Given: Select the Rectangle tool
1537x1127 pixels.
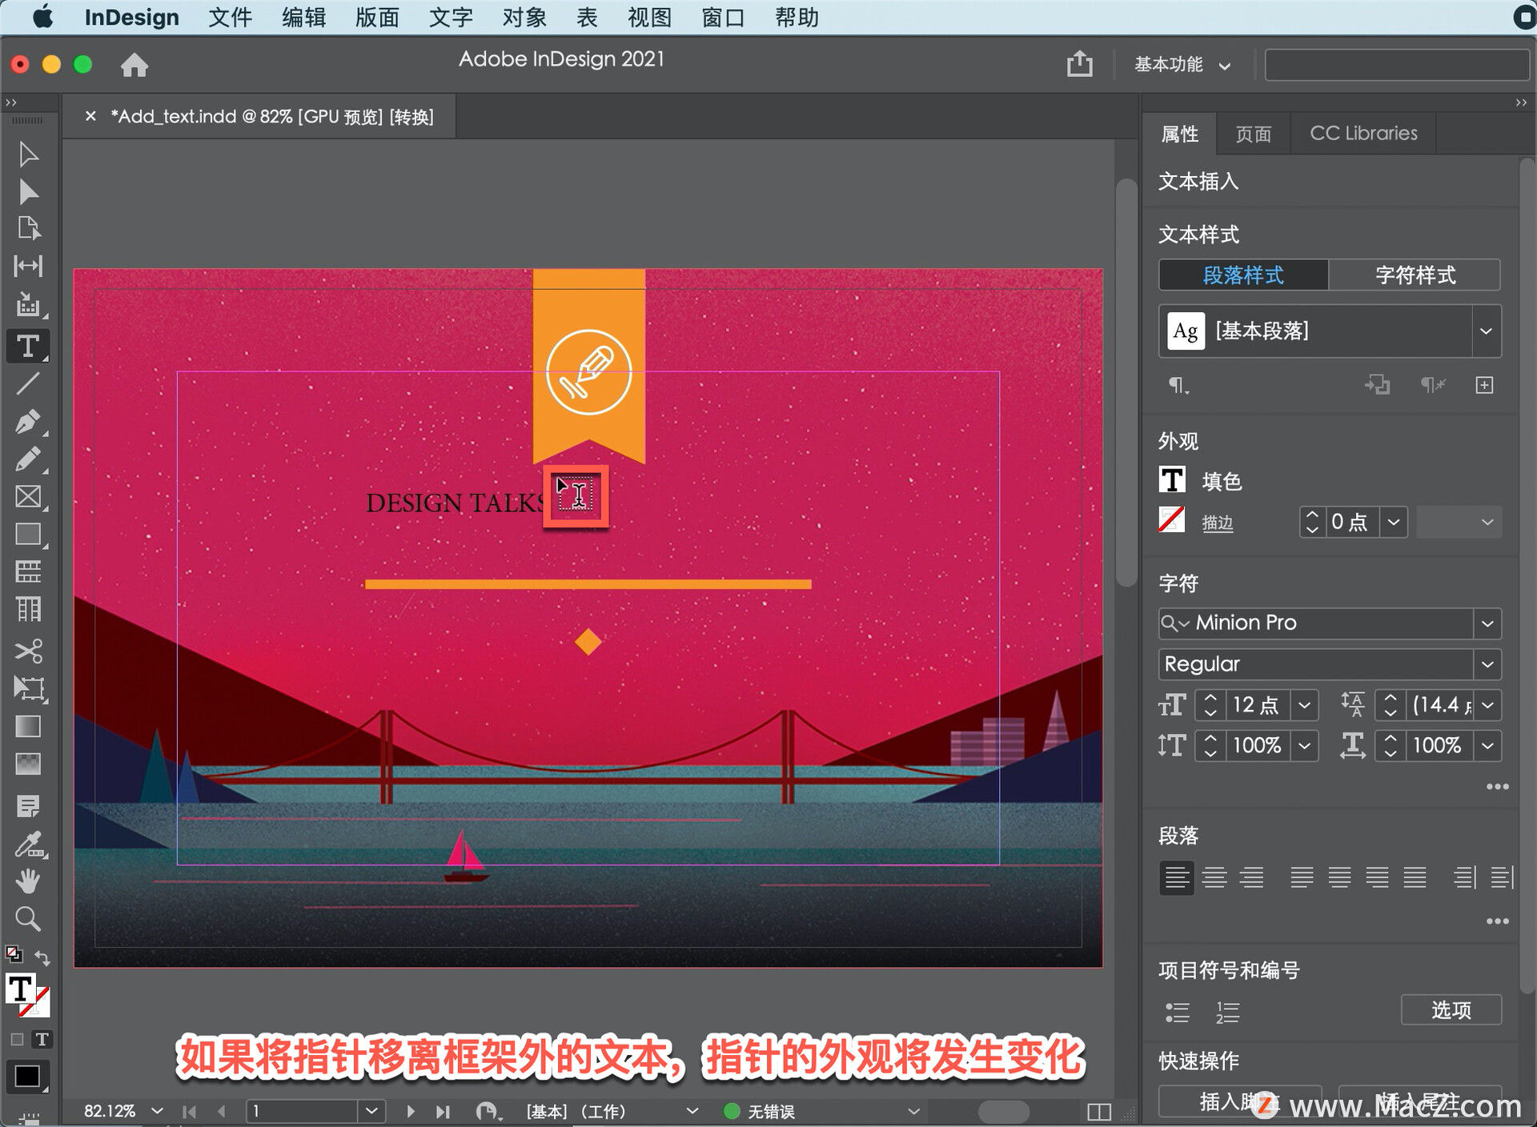Looking at the screenshot, I should [x=28, y=534].
